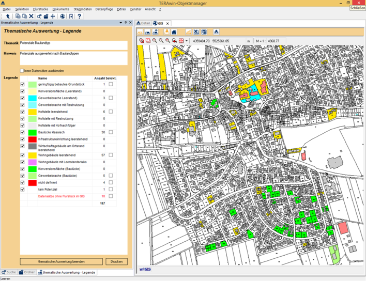Viewport: 366px width, 281px height.
Task: Switch to the Detail tab
Action: coord(143,23)
